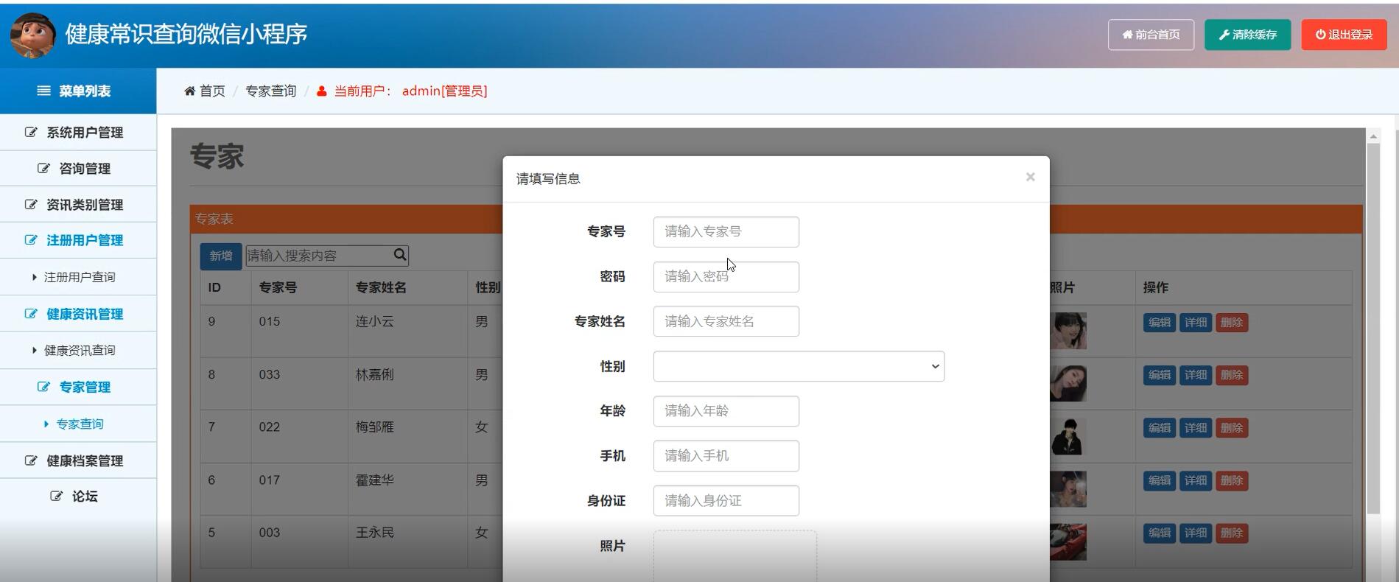The image size is (1399, 582).
Task: Click the home icon beside 首页 breadcrumb
Action: click(x=190, y=91)
